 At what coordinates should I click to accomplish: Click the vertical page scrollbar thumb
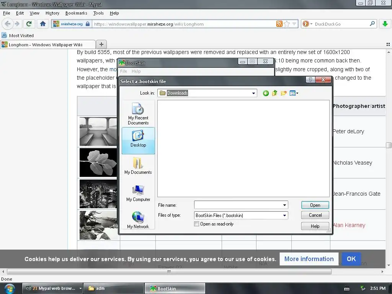[389, 145]
